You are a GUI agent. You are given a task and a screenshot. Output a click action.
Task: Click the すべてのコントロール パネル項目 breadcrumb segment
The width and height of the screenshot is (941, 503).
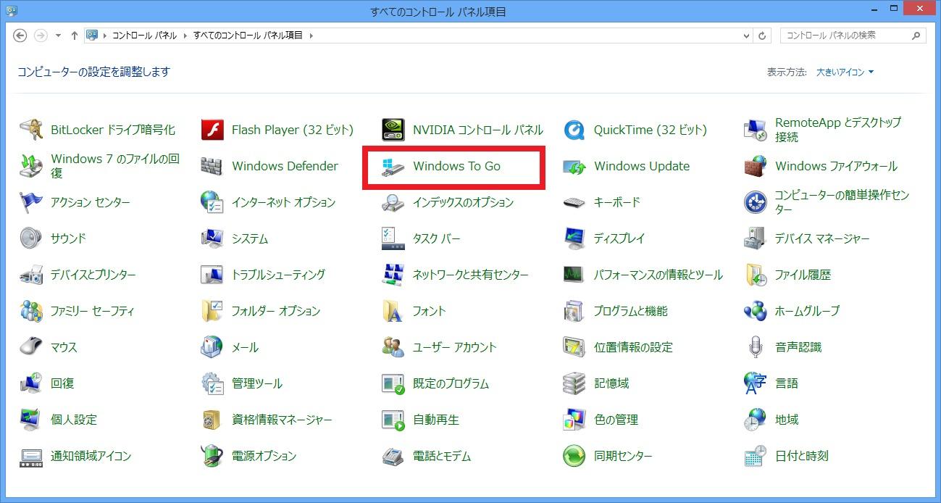(248, 36)
